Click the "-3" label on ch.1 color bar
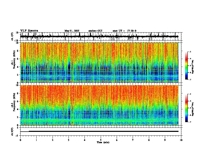 click(x=190, y=52)
